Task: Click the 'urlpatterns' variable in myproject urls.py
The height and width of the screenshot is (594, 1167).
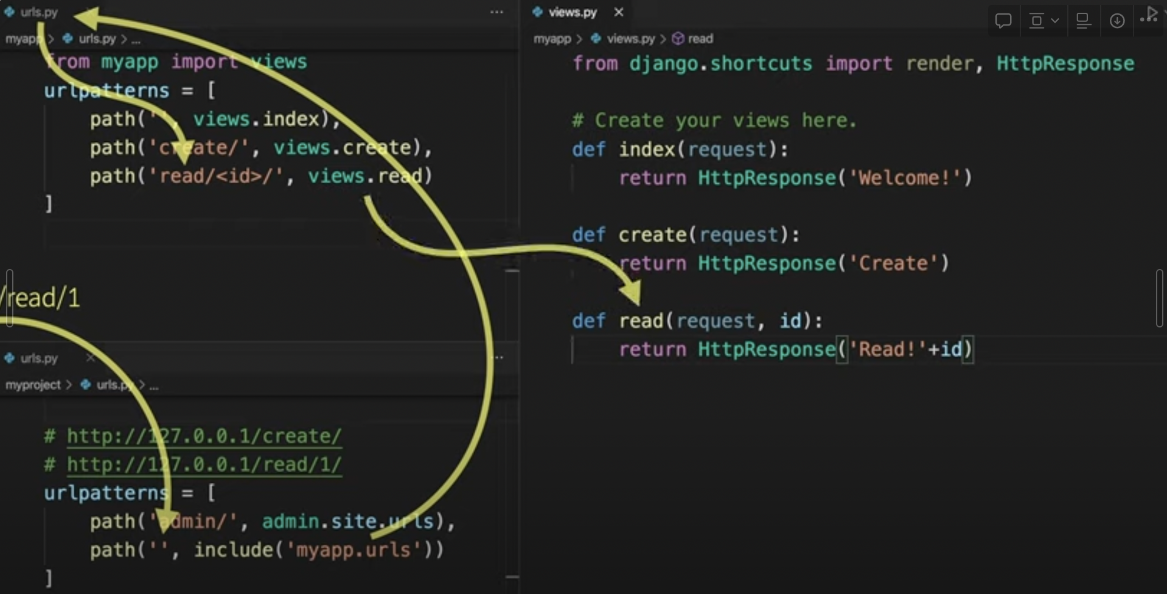Action: 106,493
